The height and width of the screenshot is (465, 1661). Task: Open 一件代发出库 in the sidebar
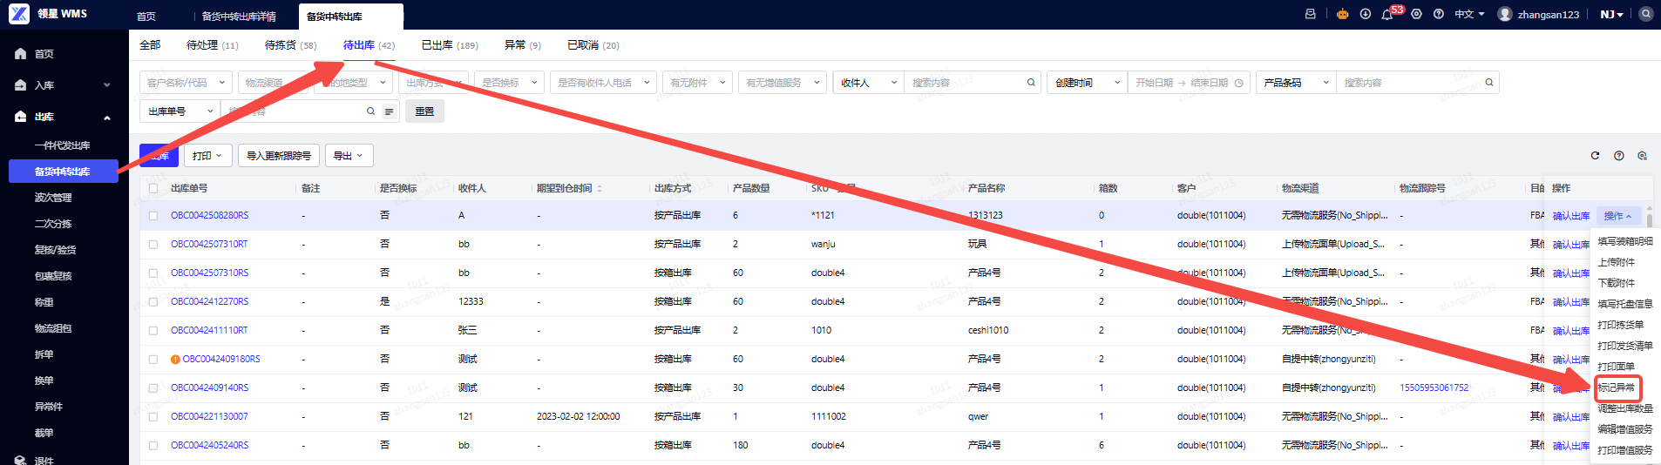click(x=62, y=145)
